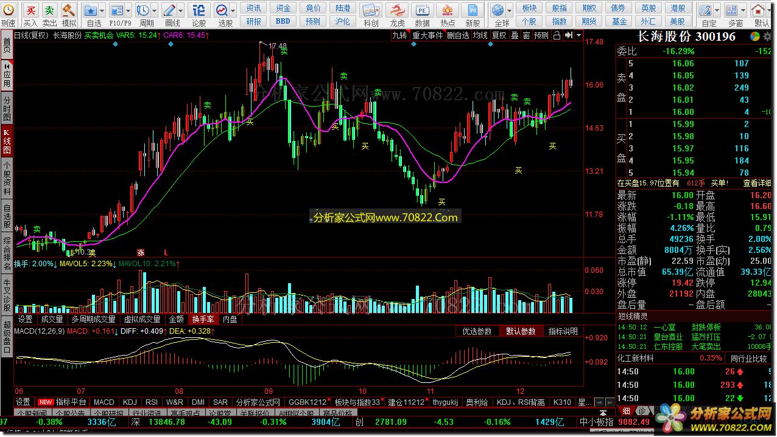This screenshot has height=437, width=777.
Task: Switch to 默认参数 MACD parameters
Action: (x=521, y=331)
